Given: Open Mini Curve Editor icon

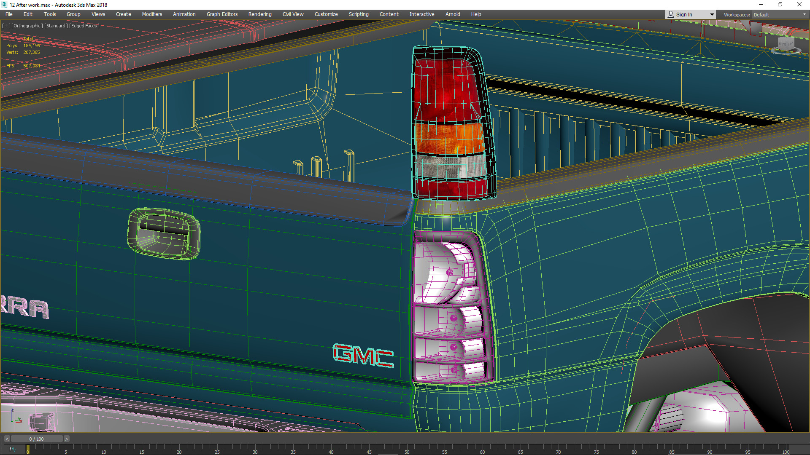Looking at the screenshot, I should [x=12, y=450].
